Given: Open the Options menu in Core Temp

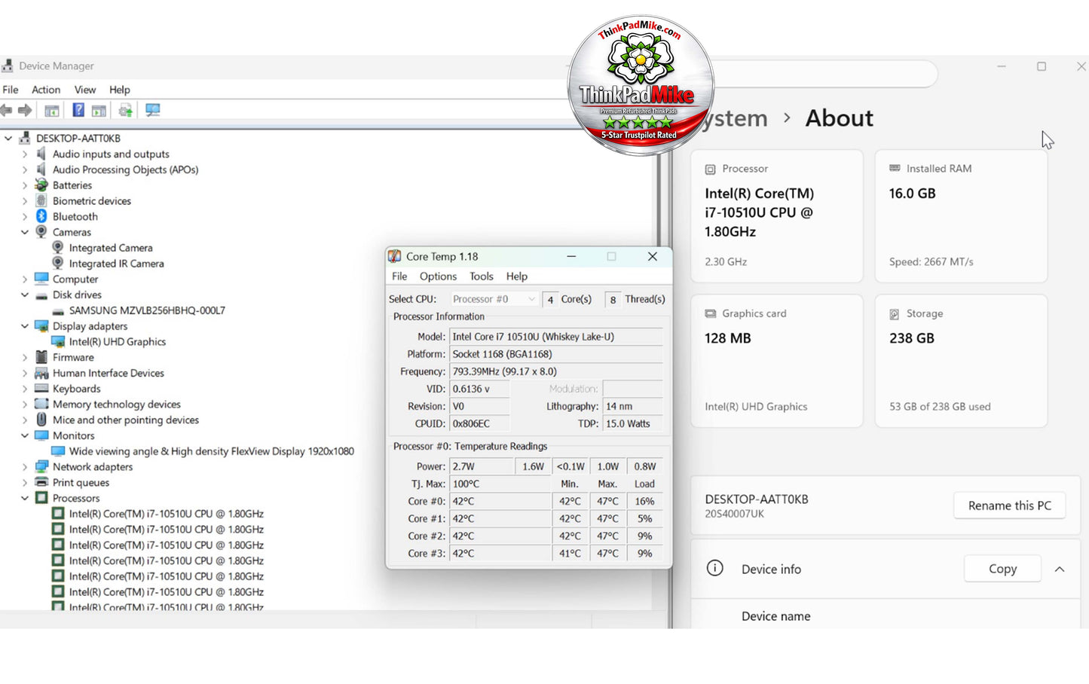Looking at the screenshot, I should point(439,276).
